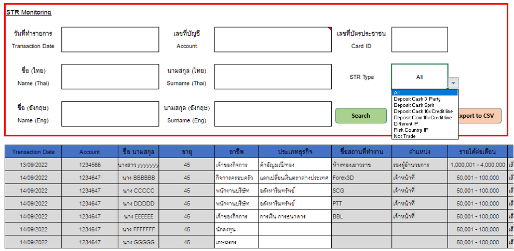Select 'Deposit Cash Sprit' option

(425, 105)
